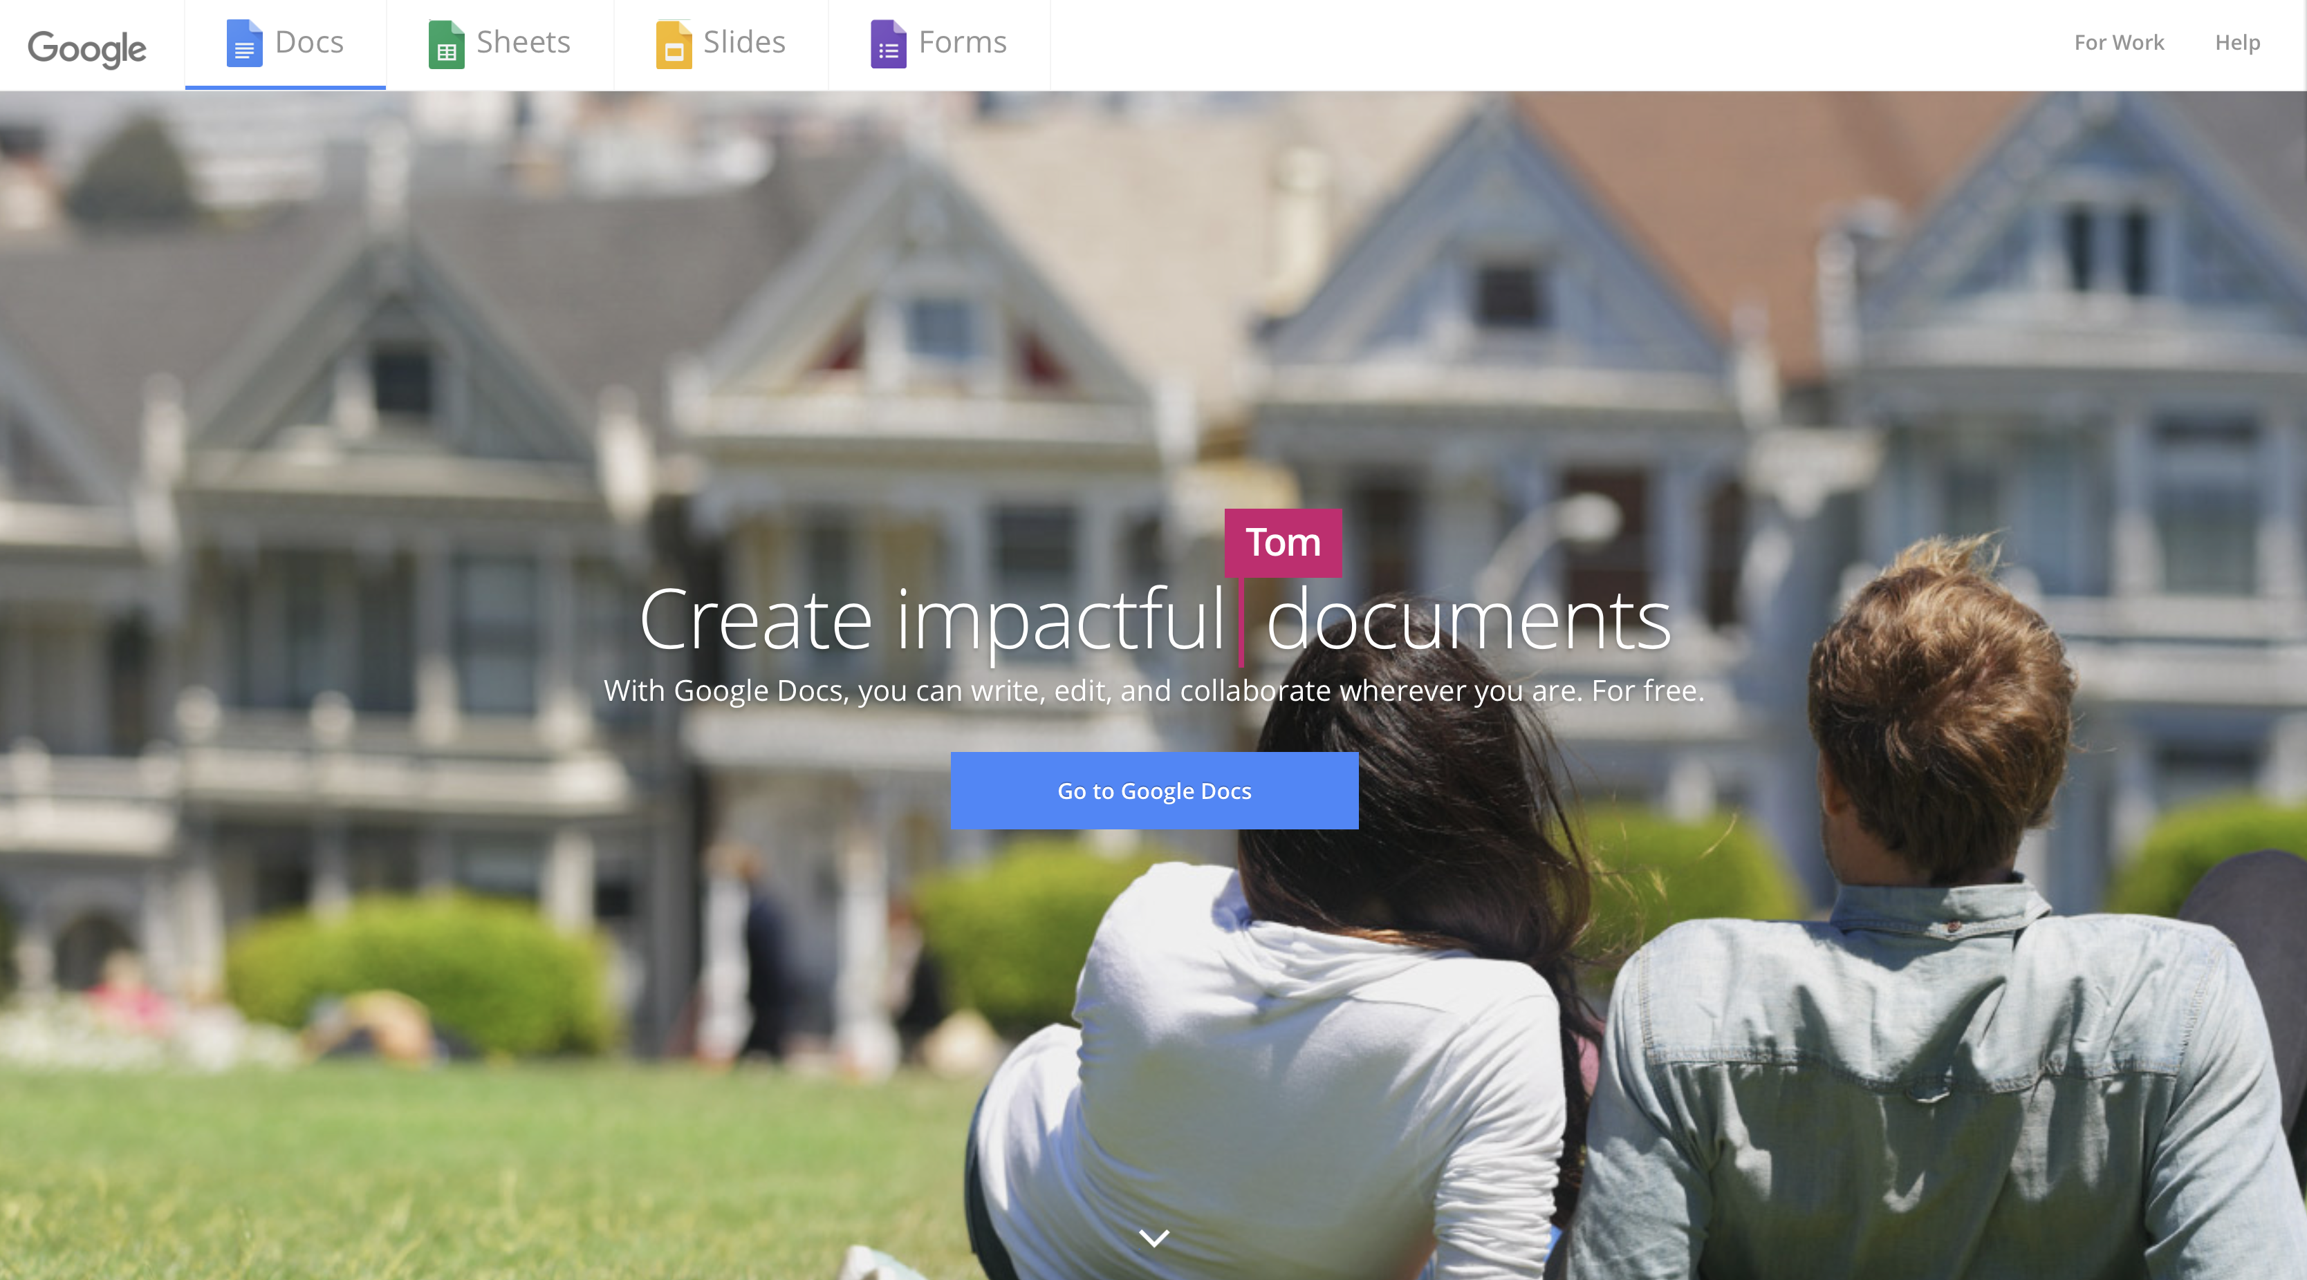The image size is (2307, 1280).
Task: Click the purple Forms list icon
Action: pos(889,44)
